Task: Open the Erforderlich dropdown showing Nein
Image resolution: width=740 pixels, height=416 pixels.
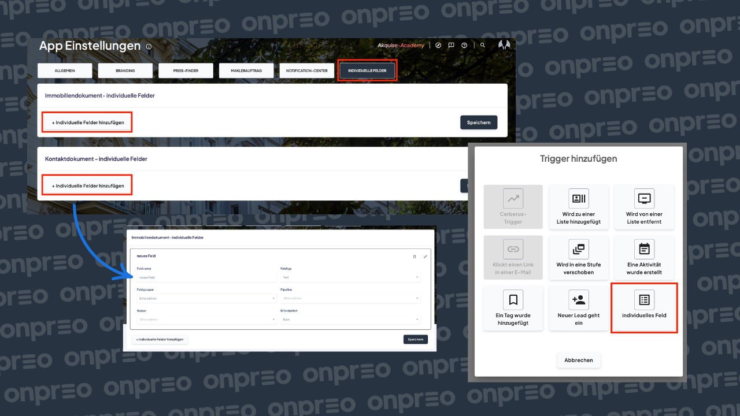Action: click(x=350, y=319)
